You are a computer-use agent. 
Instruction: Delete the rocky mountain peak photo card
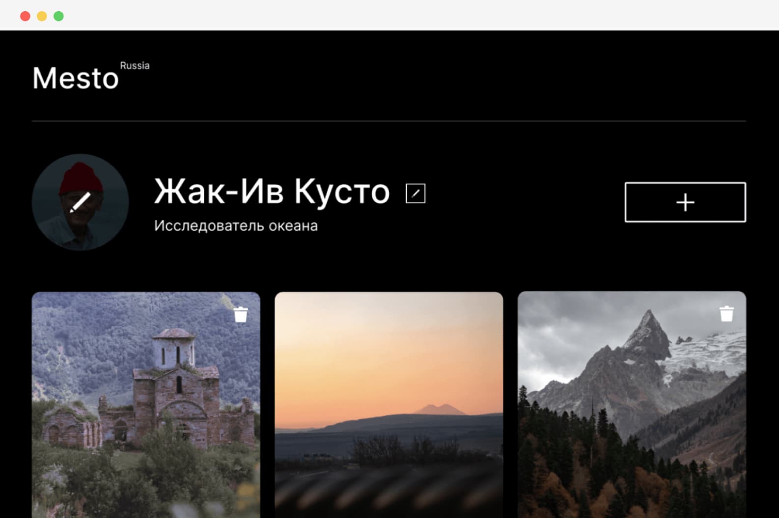click(x=726, y=314)
